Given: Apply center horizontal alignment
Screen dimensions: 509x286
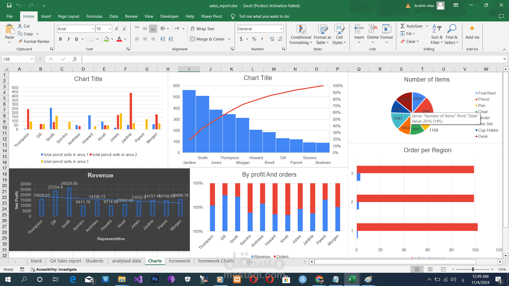Looking at the screenshot, I should 145,39.
